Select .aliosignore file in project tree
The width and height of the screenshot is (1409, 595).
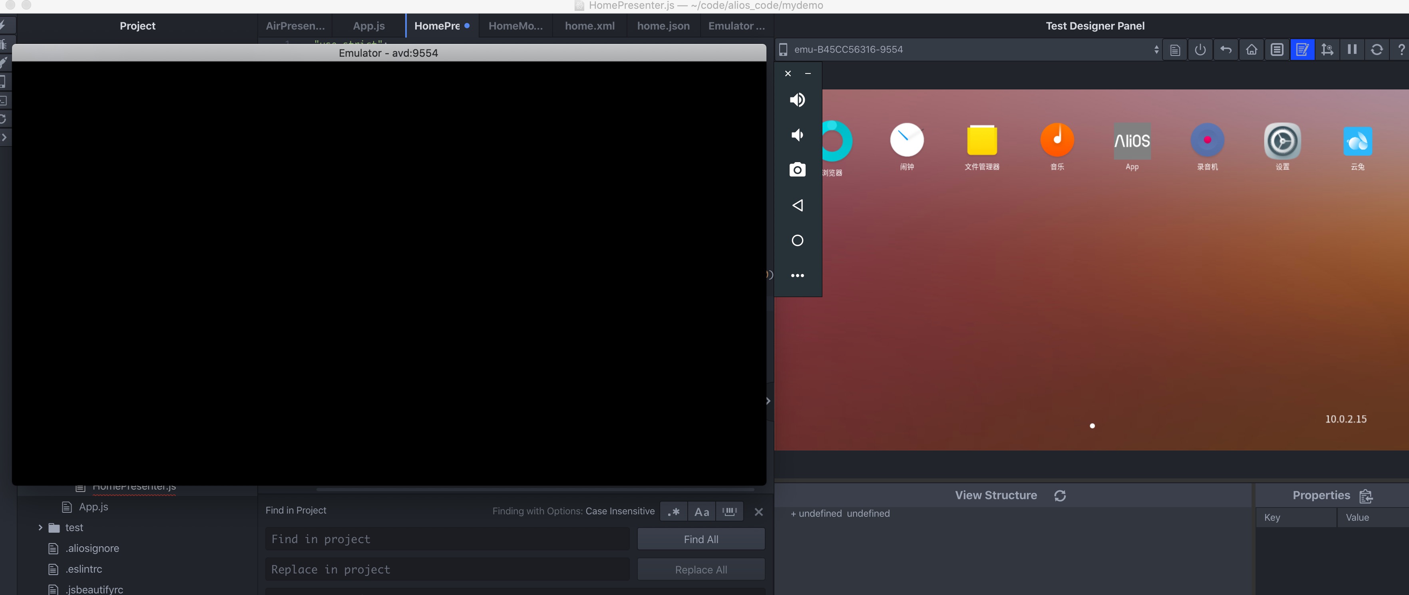[x=92, y=549]
